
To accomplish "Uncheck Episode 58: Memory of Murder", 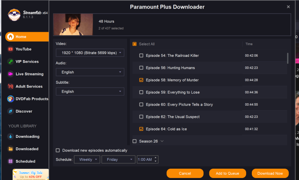I will [141, 80].
